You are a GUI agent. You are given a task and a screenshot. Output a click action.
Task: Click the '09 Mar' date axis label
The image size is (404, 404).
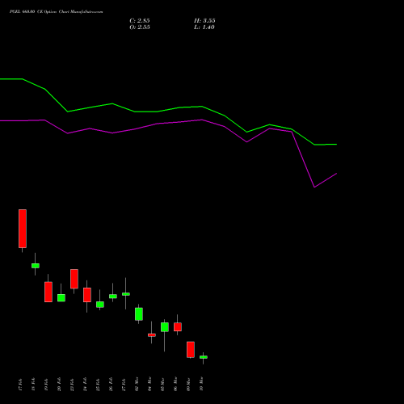pos(188,384)
